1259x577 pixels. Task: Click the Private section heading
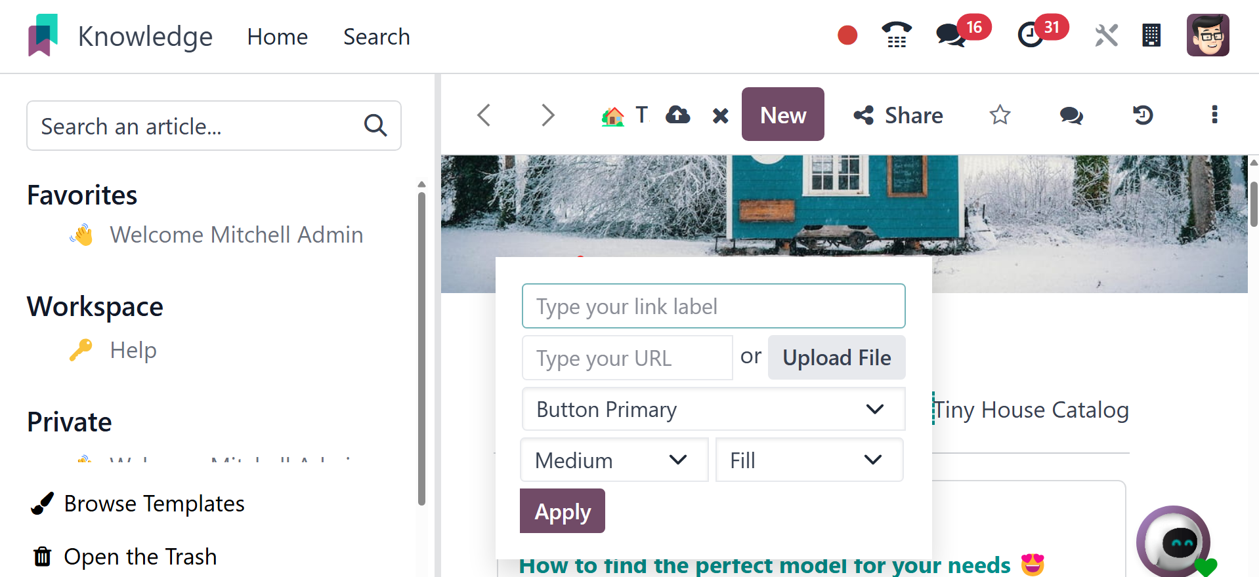click(70, 422)
